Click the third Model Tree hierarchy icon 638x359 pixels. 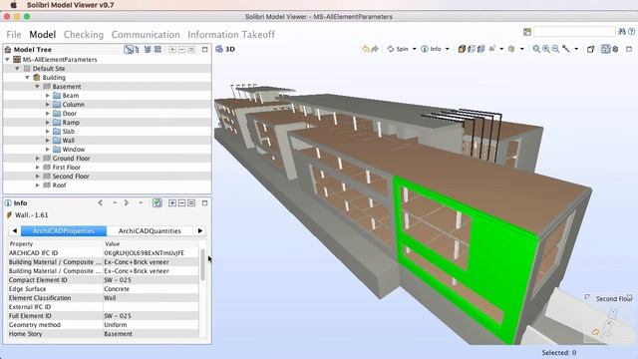coord(148,49)
